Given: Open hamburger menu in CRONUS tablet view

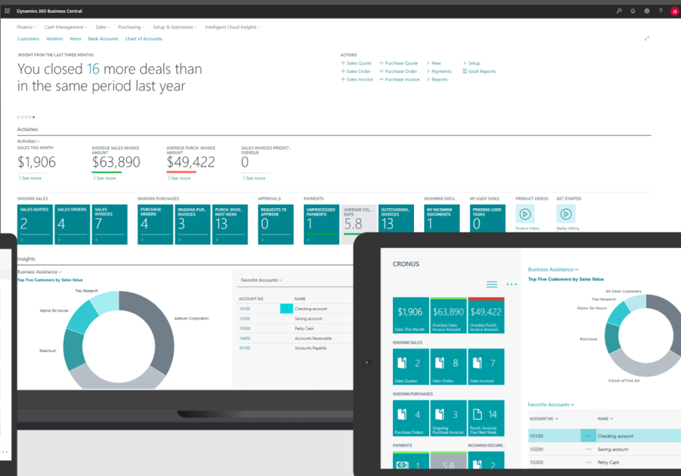Looking at the screenshot, I should tap(492, 284).
